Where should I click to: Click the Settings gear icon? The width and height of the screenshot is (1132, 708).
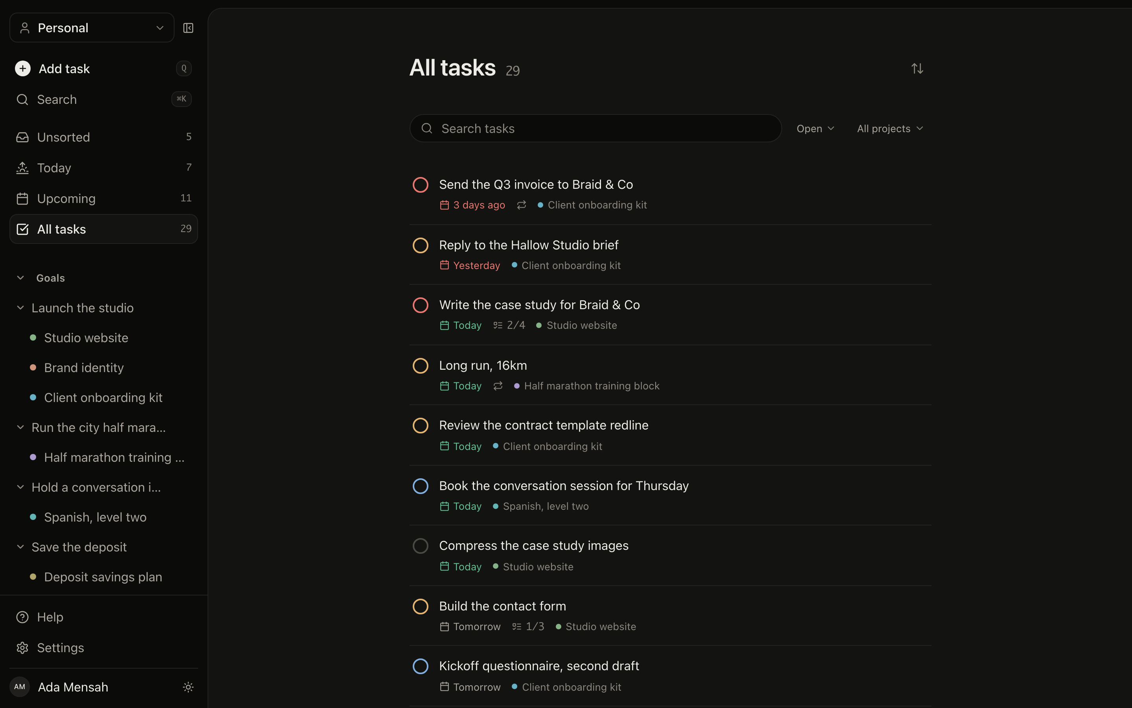pyautogui.click(x=22, y=647)
